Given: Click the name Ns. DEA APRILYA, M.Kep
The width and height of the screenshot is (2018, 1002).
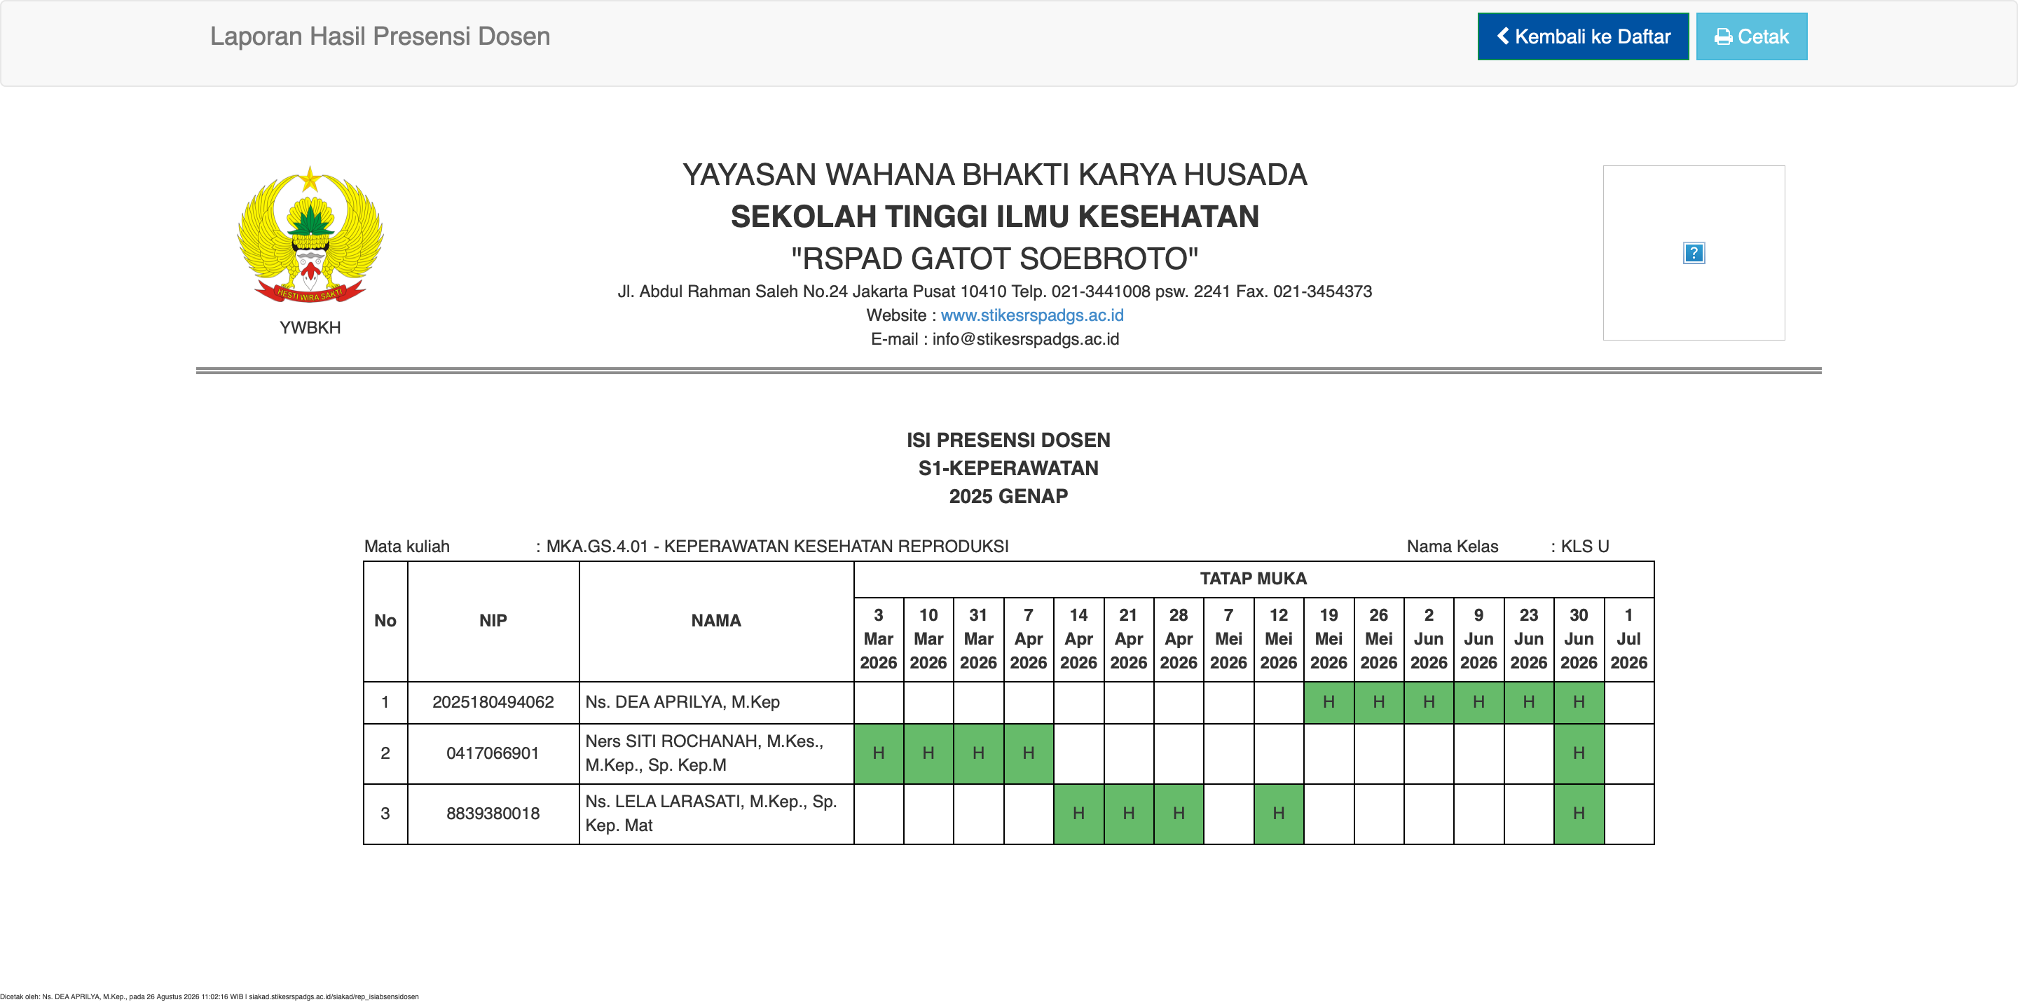Looking at the screenshot, I should point(682,702).
